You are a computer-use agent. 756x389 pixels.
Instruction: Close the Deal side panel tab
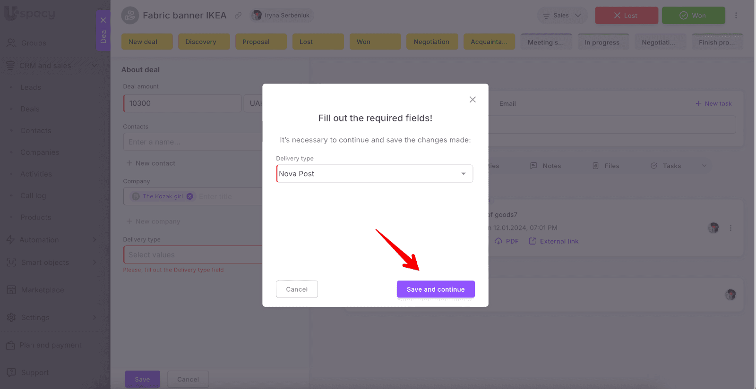click(103, 20)
